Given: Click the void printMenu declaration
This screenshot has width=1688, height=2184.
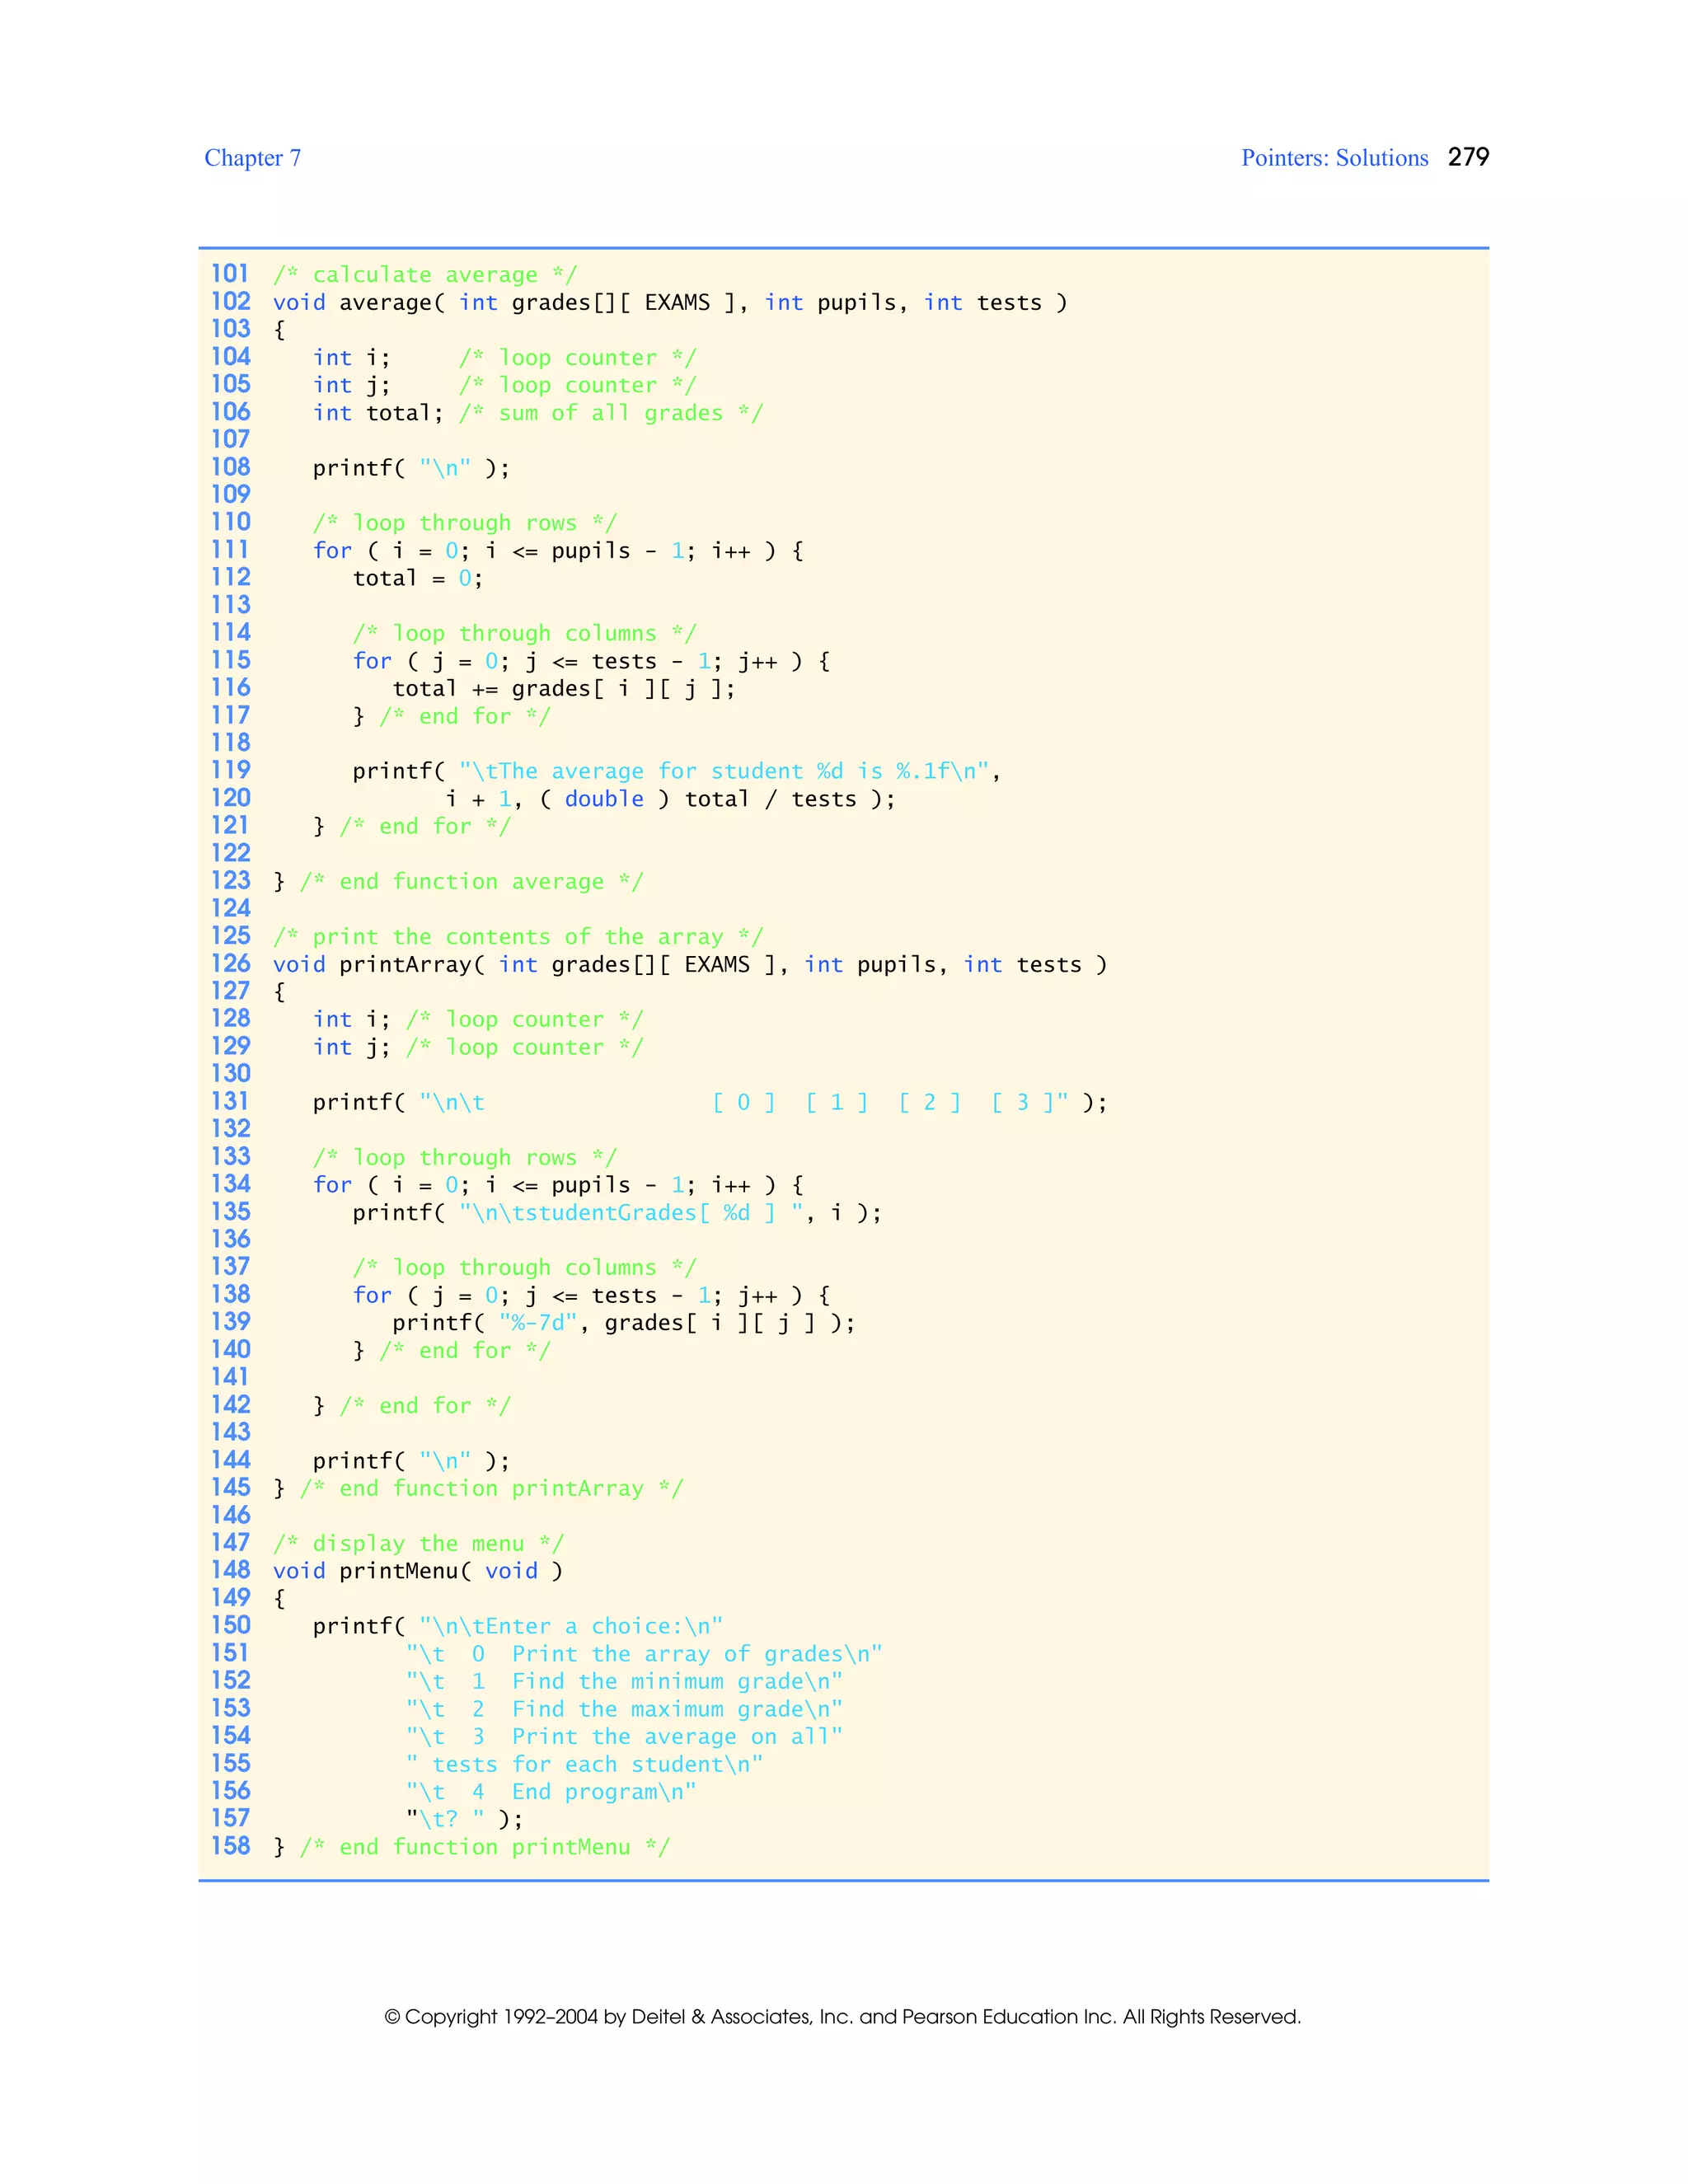Looking at the screenshot, I should pos(417,1571).
